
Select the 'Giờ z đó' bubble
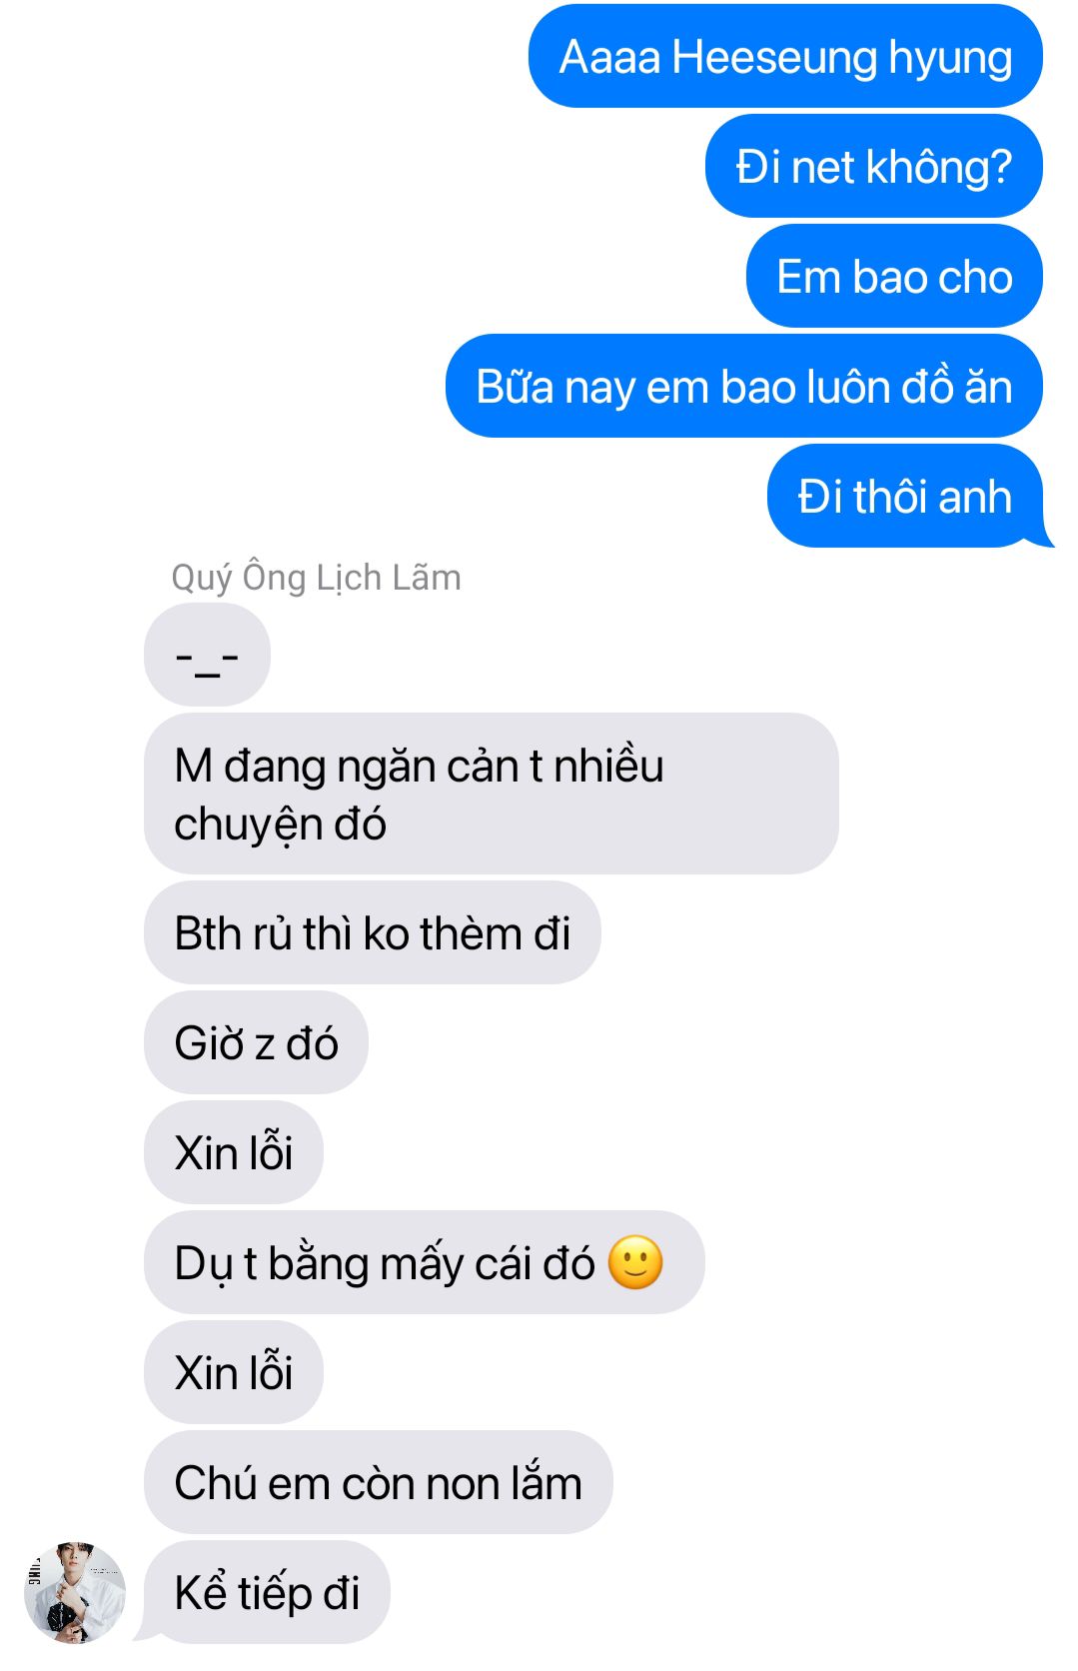click(256, 1042)
